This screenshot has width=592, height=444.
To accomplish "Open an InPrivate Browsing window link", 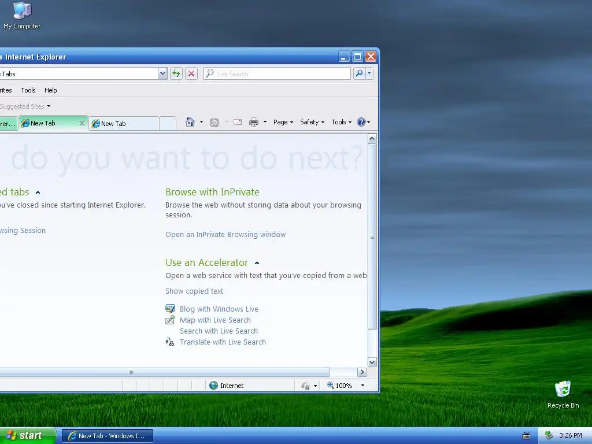I will pos(225,235).
